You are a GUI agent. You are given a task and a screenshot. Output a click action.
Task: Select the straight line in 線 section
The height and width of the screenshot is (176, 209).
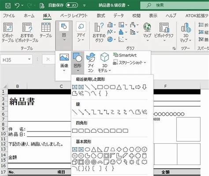pyautogui.click(x=75, y=112)
